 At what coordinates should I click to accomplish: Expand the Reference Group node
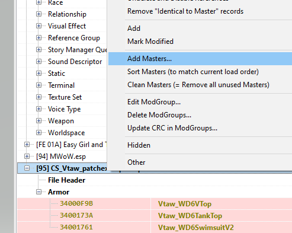click(x=39, y=38)
